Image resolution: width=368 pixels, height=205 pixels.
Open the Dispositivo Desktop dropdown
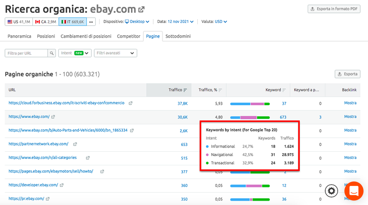pyautogui.click(x=137, y=22)
